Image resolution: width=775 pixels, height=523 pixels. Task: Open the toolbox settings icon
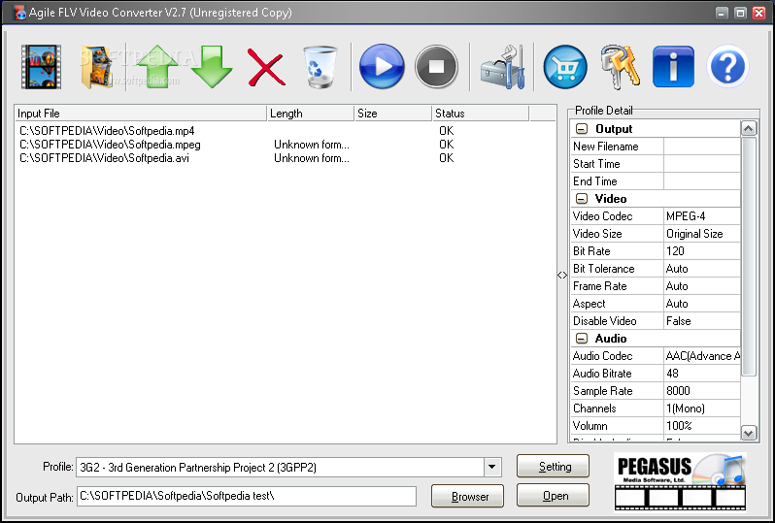click(x=503, y=67)
